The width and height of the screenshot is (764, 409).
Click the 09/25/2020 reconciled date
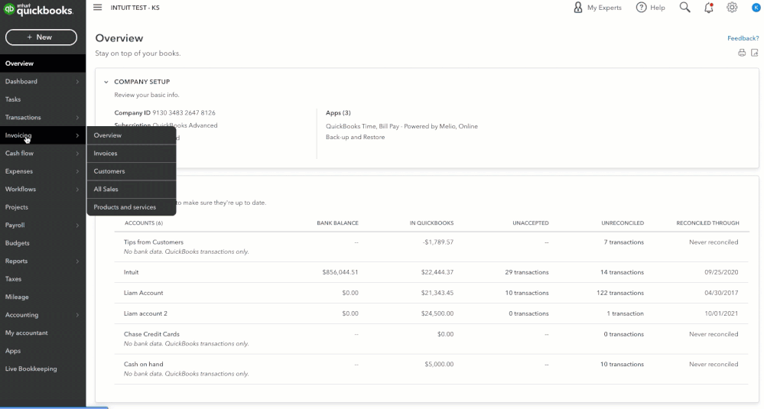point(721,272)
